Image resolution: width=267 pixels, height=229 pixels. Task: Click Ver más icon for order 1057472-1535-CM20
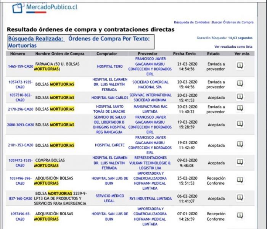pyautogui.click(x=240, y=163)
